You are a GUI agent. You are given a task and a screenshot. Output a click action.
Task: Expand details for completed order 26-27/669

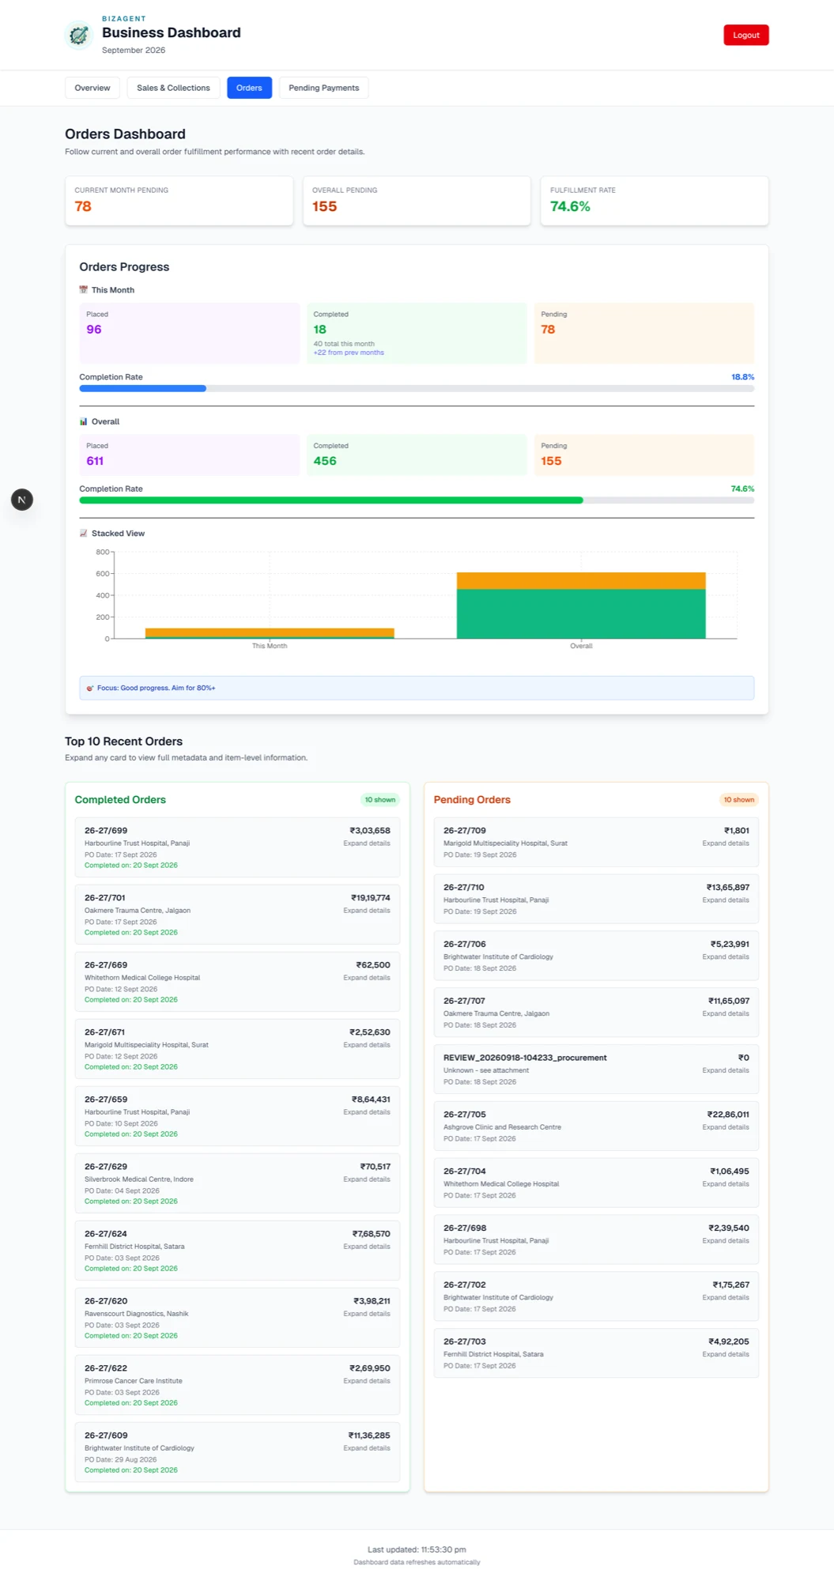367,978
